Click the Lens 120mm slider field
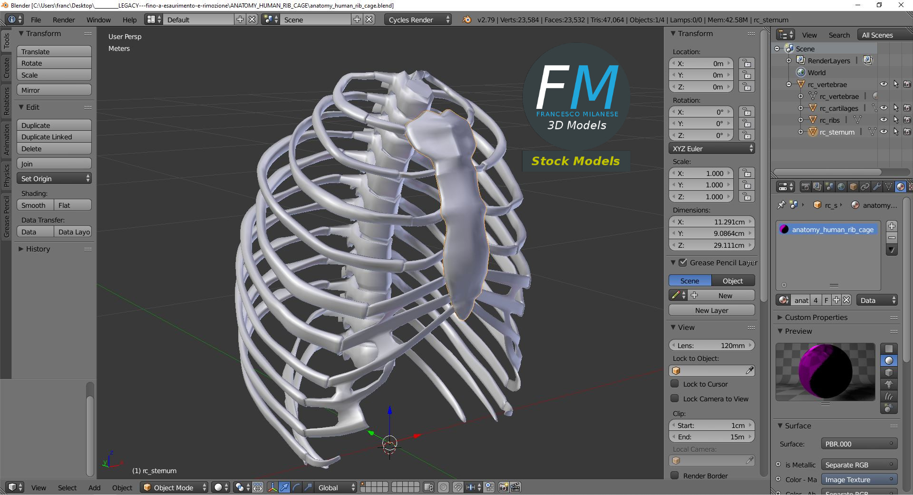Screen dimensions: 913x495 (x=711, y=345)
